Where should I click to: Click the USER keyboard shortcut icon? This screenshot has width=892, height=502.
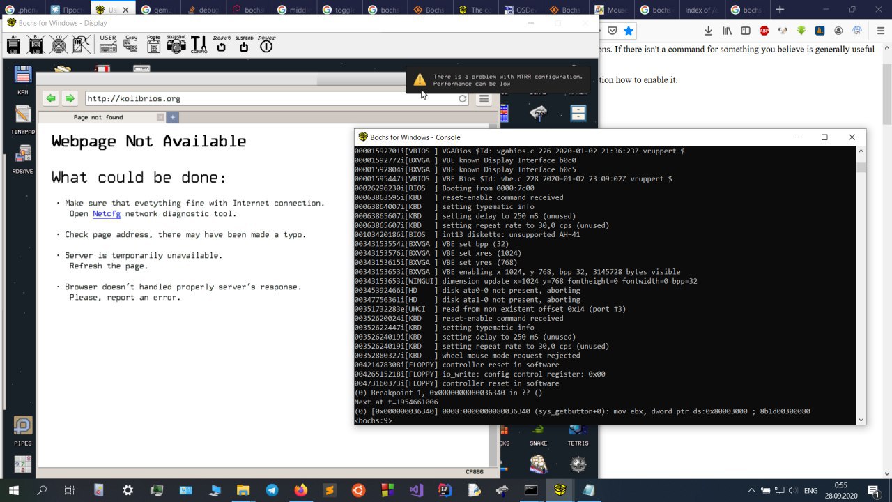pyautogui.click(x=108, y=44)
